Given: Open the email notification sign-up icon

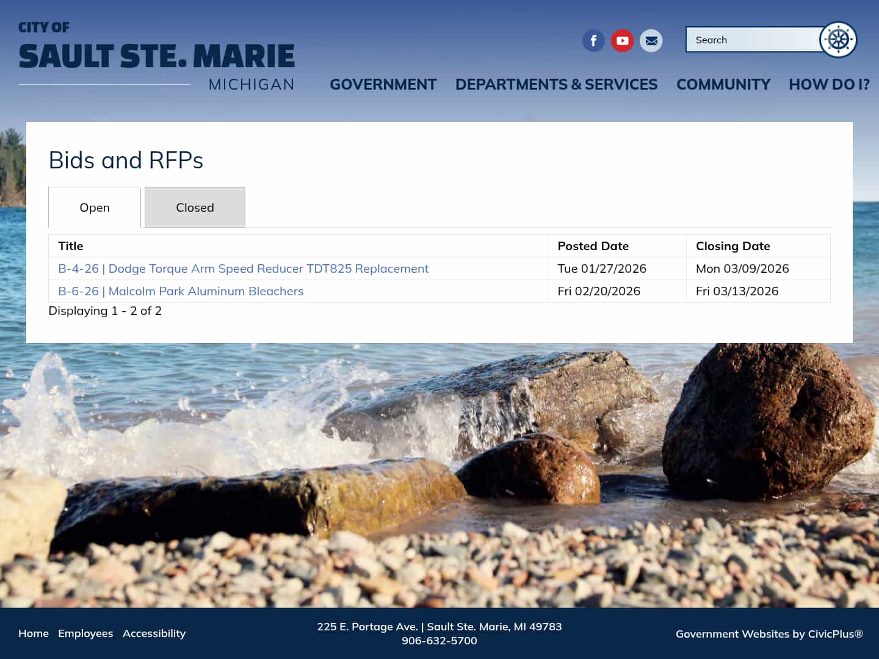Looking at the screenshot, I should click(x=651, y=40).
